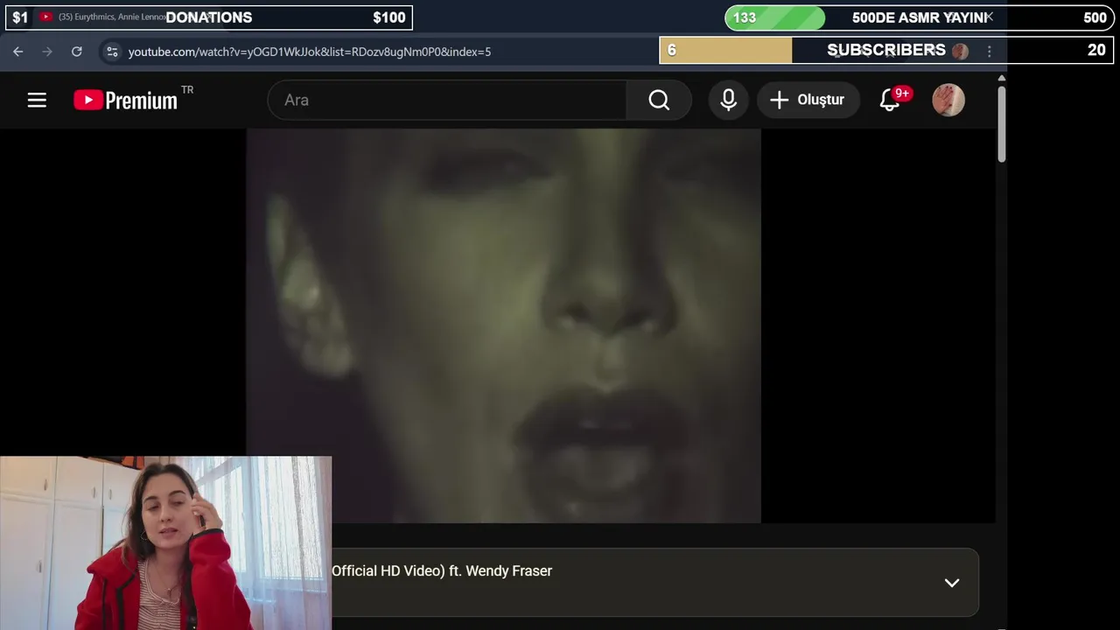Go forward with browser forward arrow
The width and height of the screenshot is (1120, 630).
pos(47,52)
